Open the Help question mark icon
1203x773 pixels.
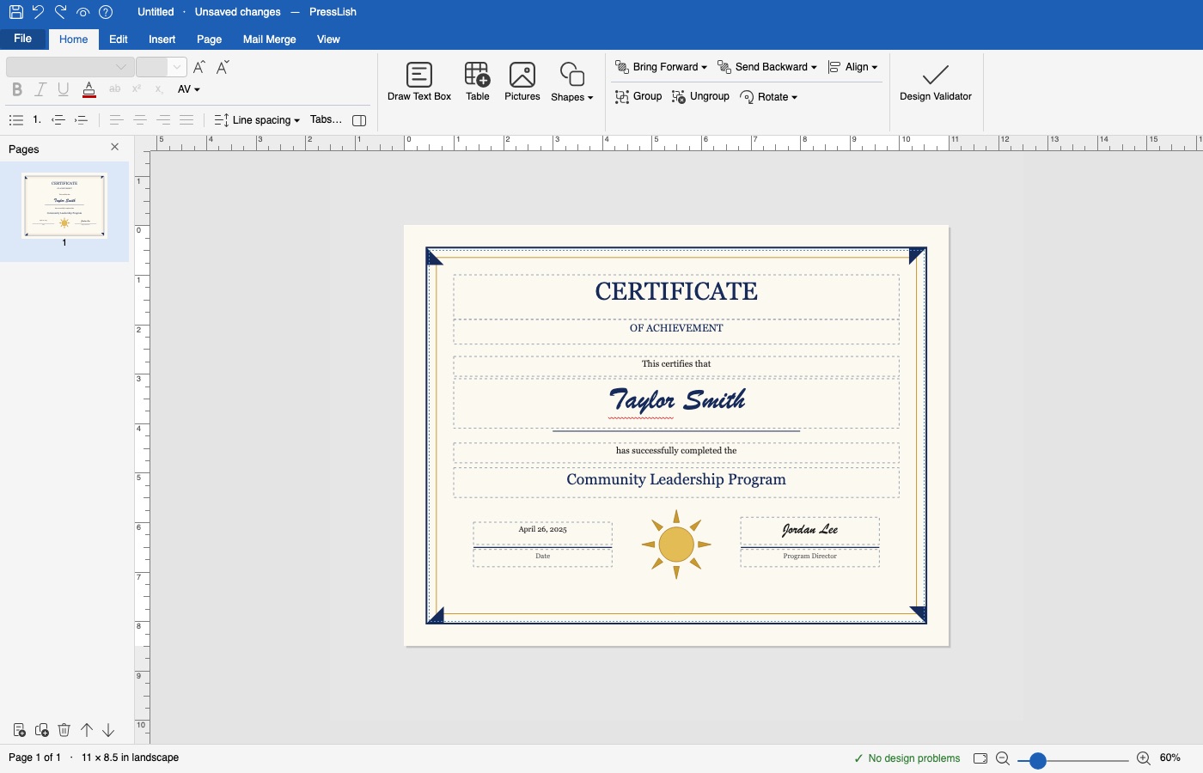pos(106,12)
